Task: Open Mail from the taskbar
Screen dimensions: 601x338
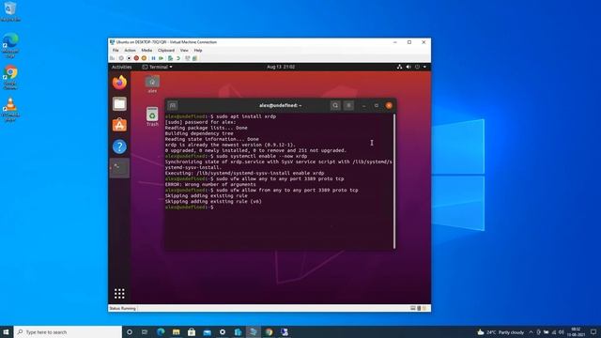Action: 207,331
